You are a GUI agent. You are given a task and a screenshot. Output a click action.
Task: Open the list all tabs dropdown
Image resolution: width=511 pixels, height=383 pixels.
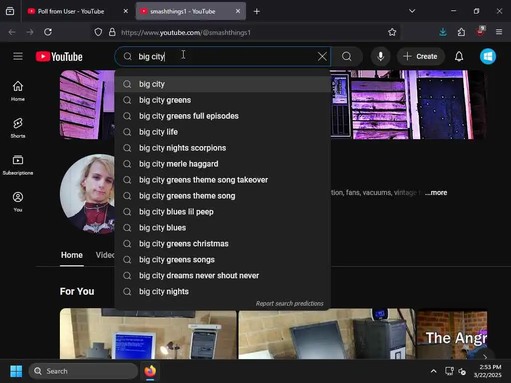point(412,11)
